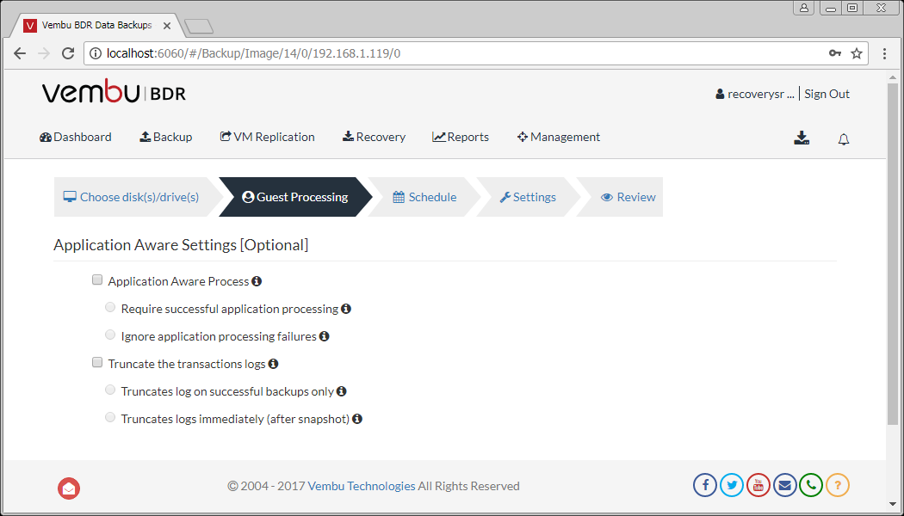Click the Sign Out link
Image resolution: width=904 pixels, height=516 pixels.
(x=827, y=94)
